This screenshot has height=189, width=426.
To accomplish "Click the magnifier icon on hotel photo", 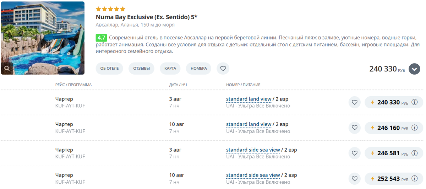I will (7, 68).
